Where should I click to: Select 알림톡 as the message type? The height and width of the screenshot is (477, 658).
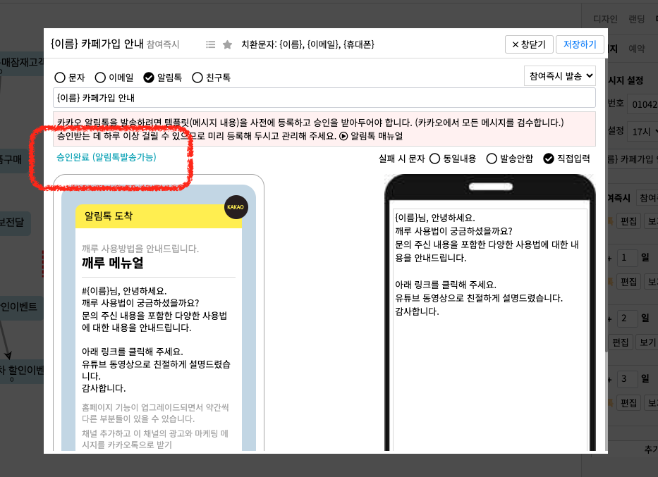point(149,78)
